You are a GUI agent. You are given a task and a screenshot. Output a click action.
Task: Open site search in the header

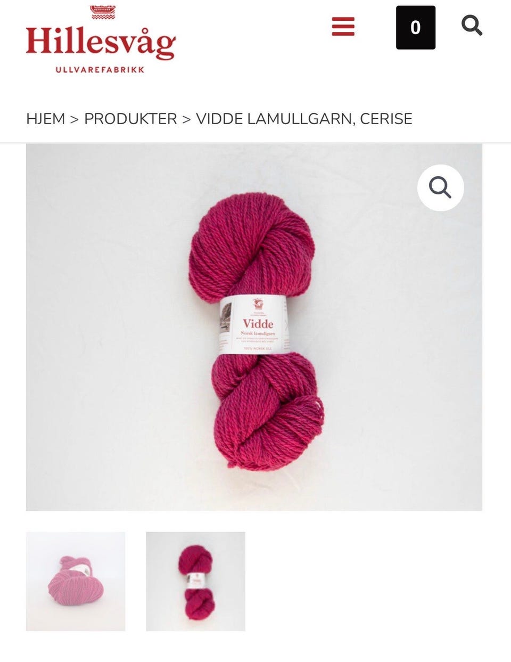coord(472,25)
